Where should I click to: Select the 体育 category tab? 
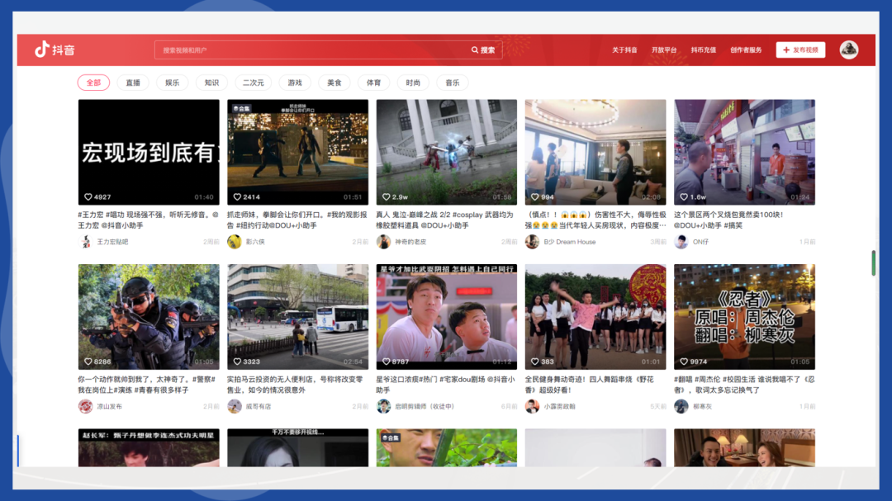(373, 83)
